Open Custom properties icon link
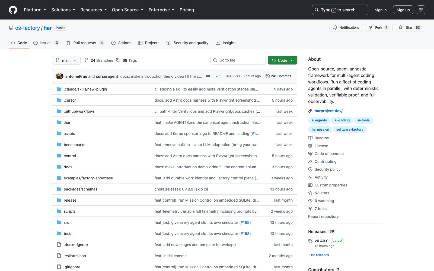 (310, 185)
